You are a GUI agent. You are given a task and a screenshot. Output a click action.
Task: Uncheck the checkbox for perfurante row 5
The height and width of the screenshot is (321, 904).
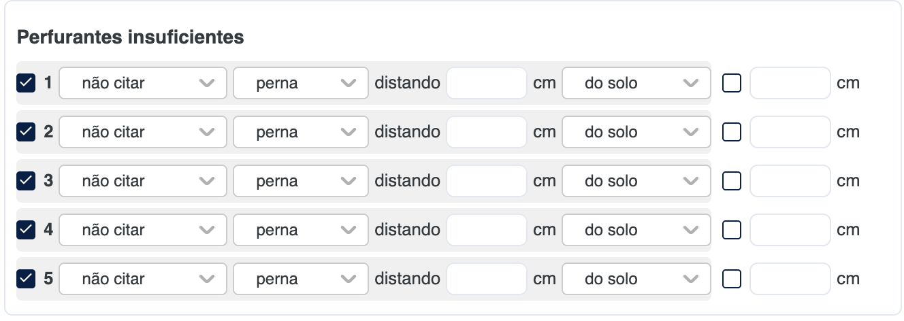pyautogui.click(x=26, y=279)
